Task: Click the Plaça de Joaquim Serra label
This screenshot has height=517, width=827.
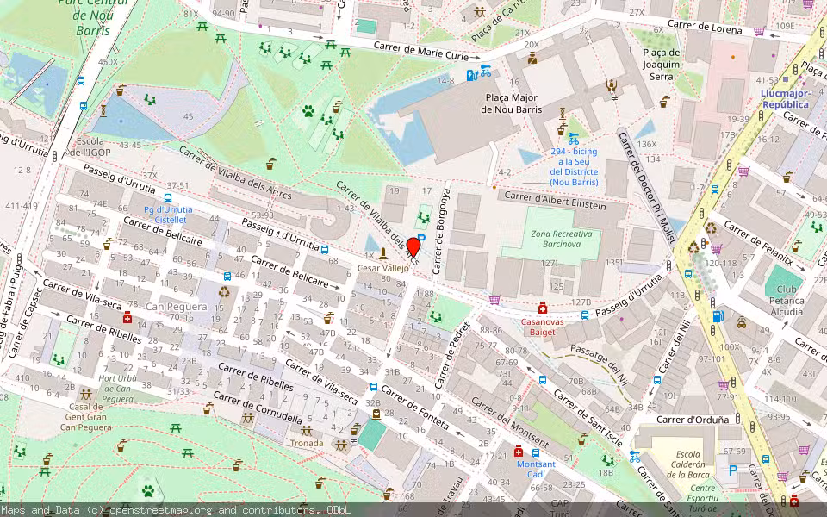Action: (662, 65)
